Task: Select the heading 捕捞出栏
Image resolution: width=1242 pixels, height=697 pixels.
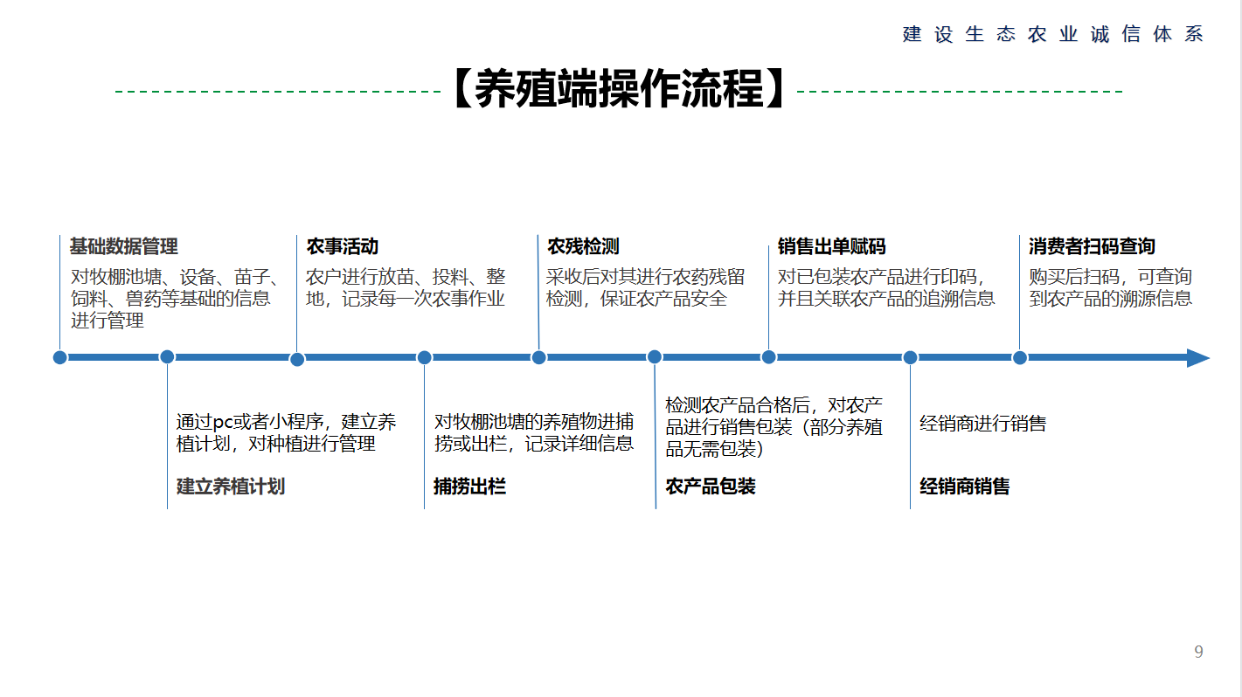Action: (470, 487)
